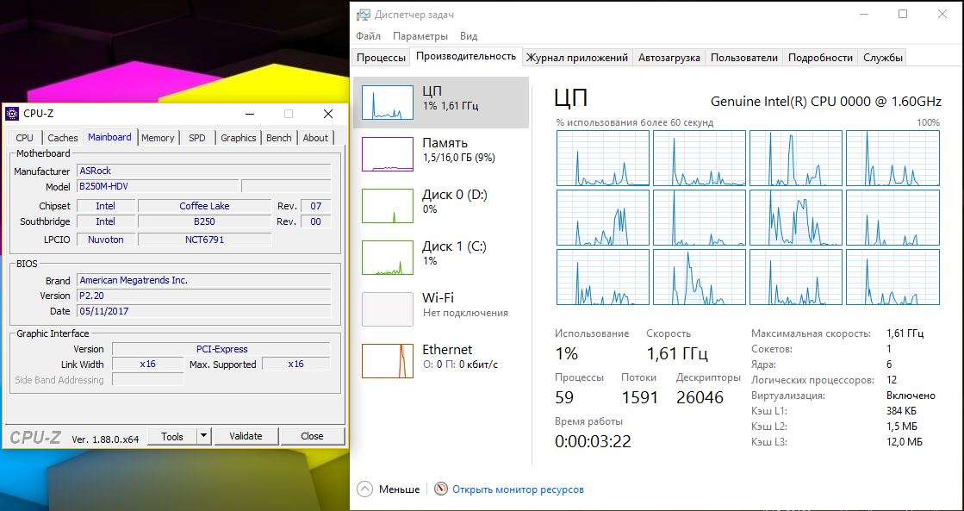Click the 26046 descriptors value
This screenshot has width=964, height=511.
pos(700,397)
